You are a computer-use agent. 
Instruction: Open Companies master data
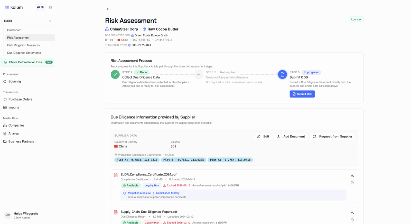16,125
